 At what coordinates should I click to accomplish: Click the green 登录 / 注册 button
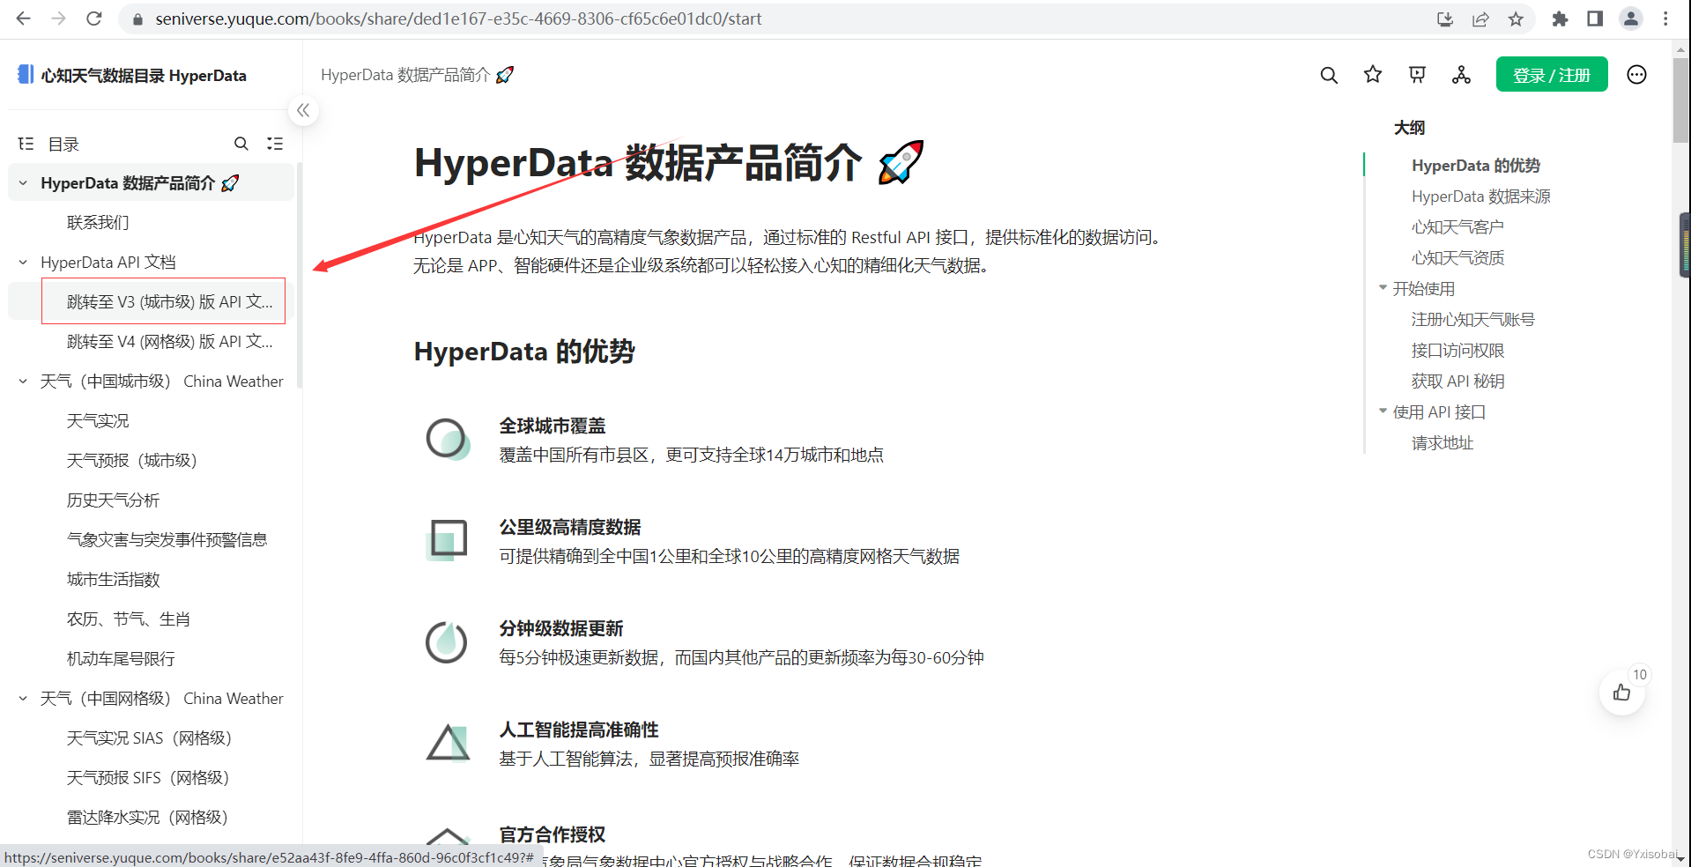[x=1552, y=75]
